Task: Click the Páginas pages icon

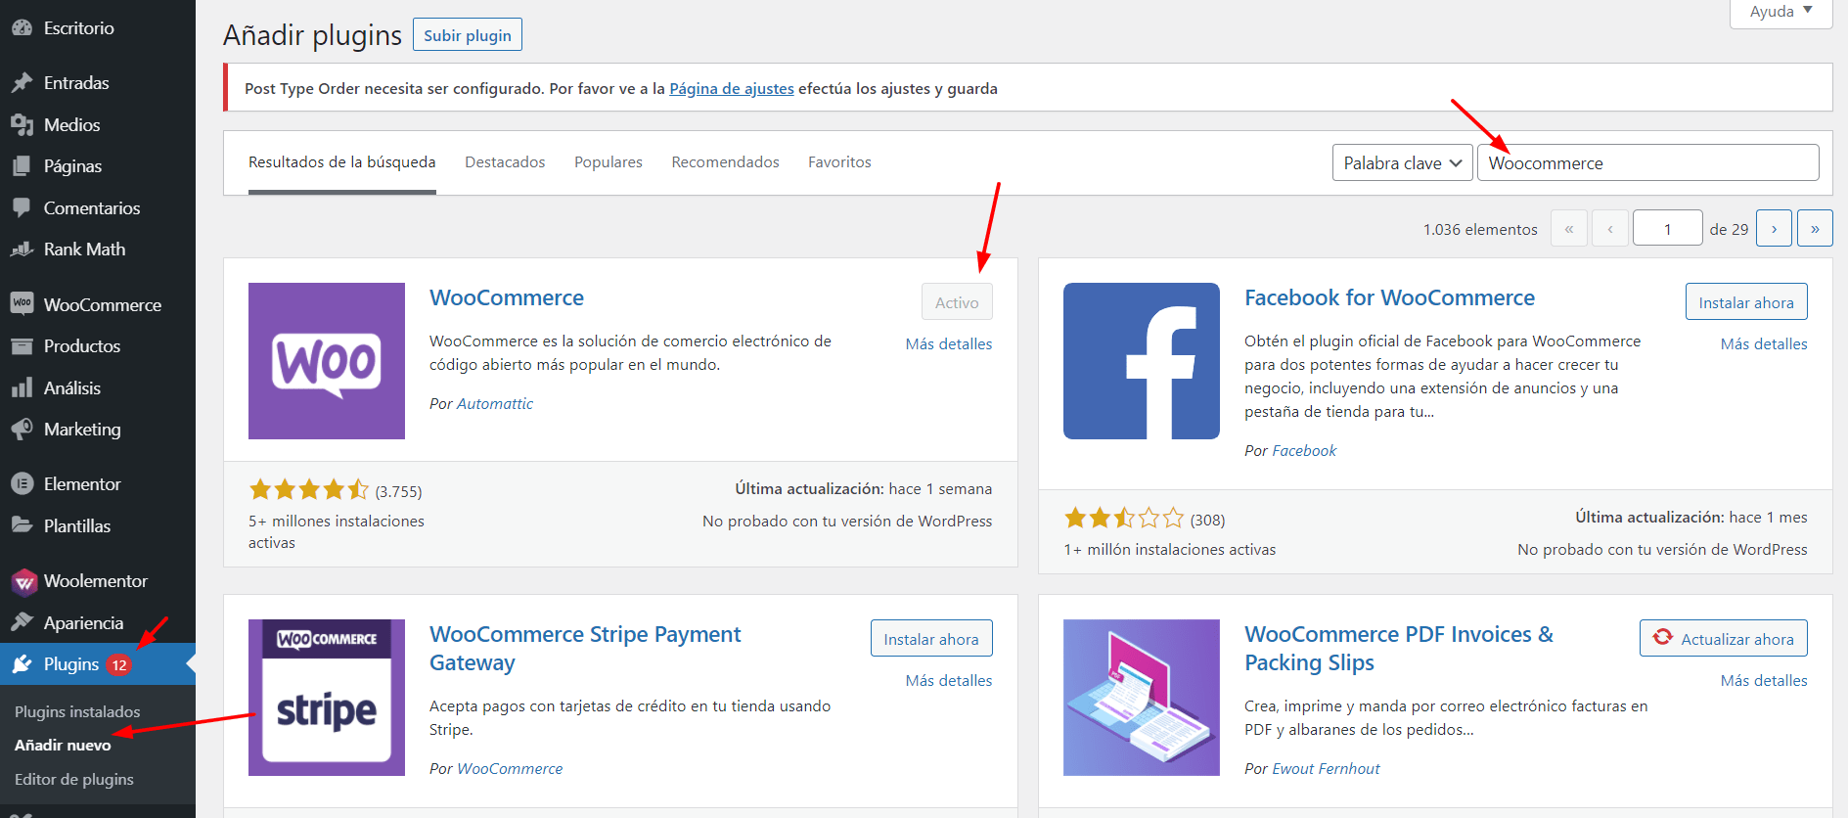Action: pyautogui.click(x=22, y=166)
